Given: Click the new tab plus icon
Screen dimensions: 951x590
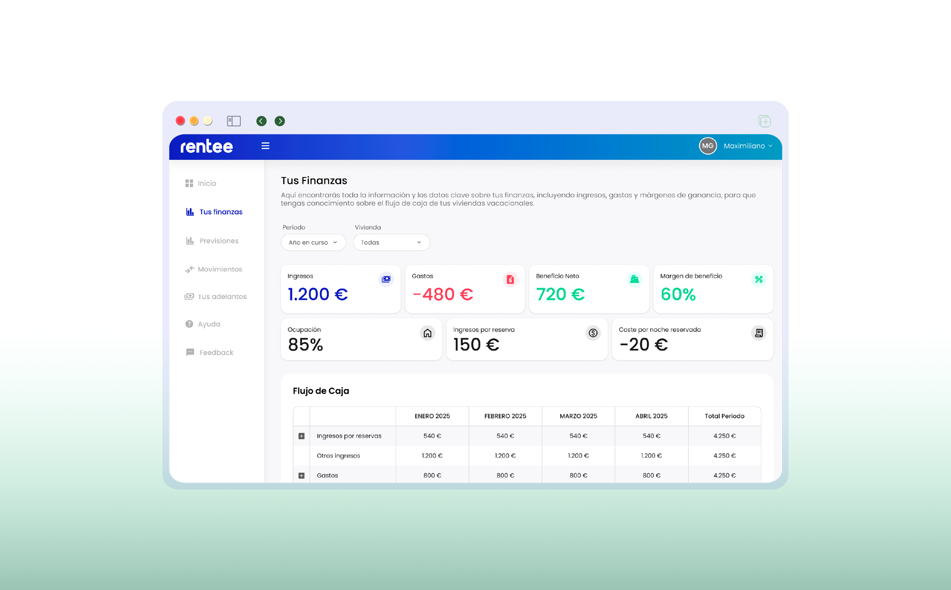Looking at the screenshot, I should pyautogui.click(x=765, y=121).
